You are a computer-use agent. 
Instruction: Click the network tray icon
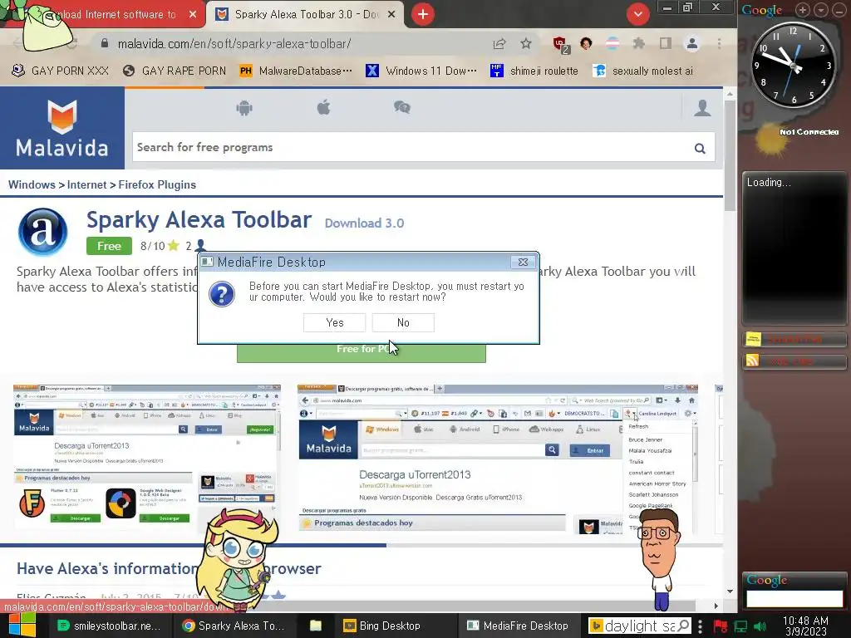tap(740, 626)
